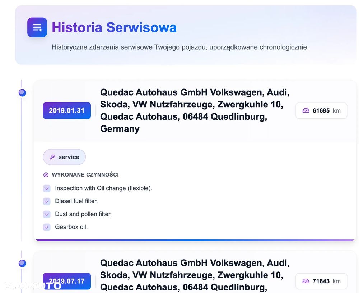Click the WYKONANE CZYNNOŚCI label
The height and width of the screenshot is (293, 359).
pos(85,175)
